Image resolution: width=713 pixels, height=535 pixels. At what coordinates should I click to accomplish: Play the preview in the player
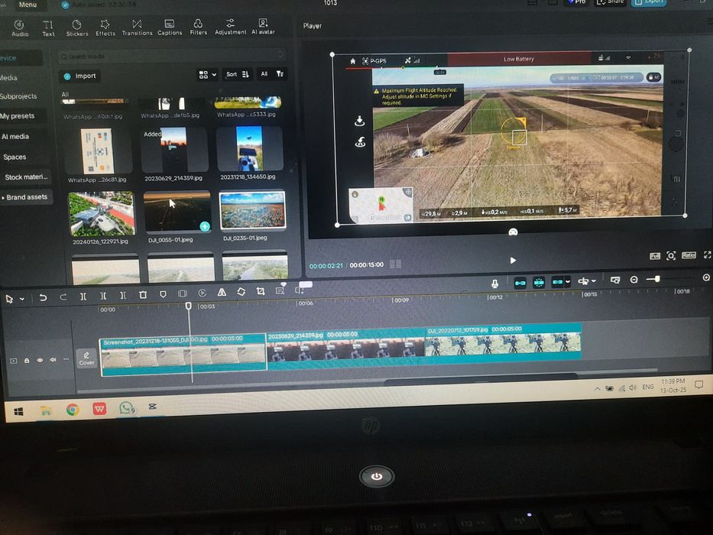[513, 260]
